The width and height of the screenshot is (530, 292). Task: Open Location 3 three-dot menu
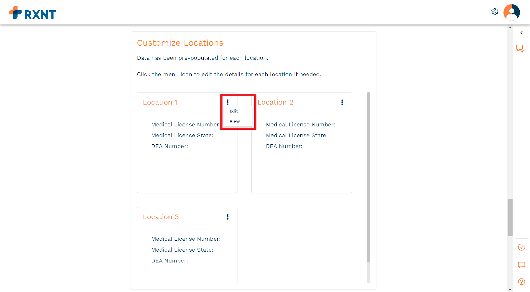227,217
